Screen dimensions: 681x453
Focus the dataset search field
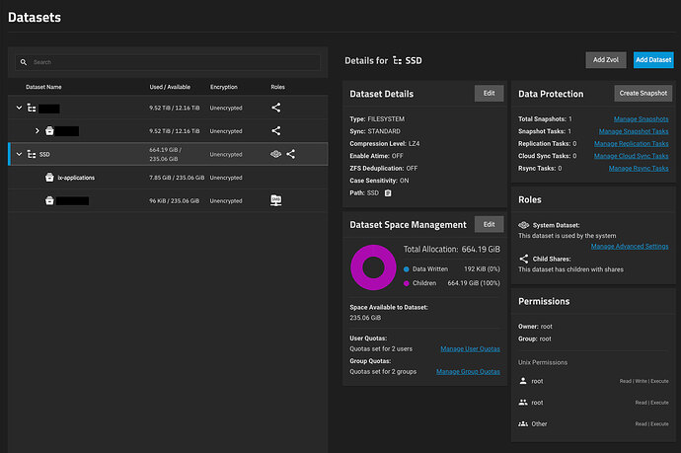pos(168,62)
